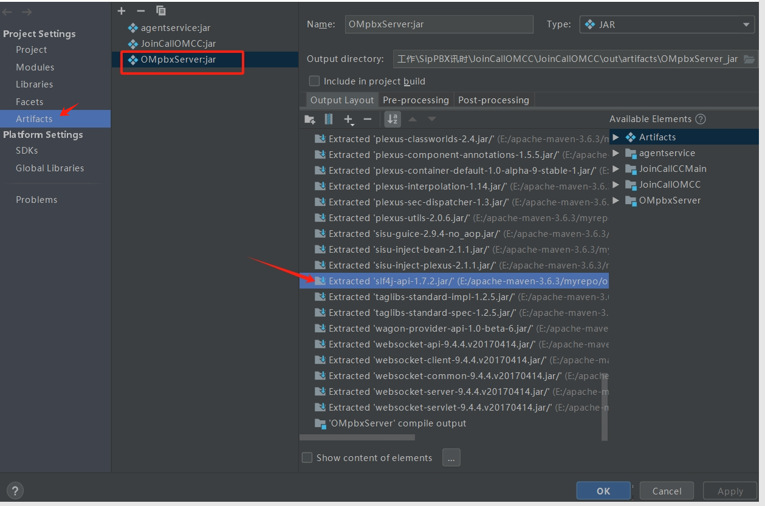This screenshot has width=765, height=506.
Task: Enable Include in project build
Action: click(x=314, y=81)
